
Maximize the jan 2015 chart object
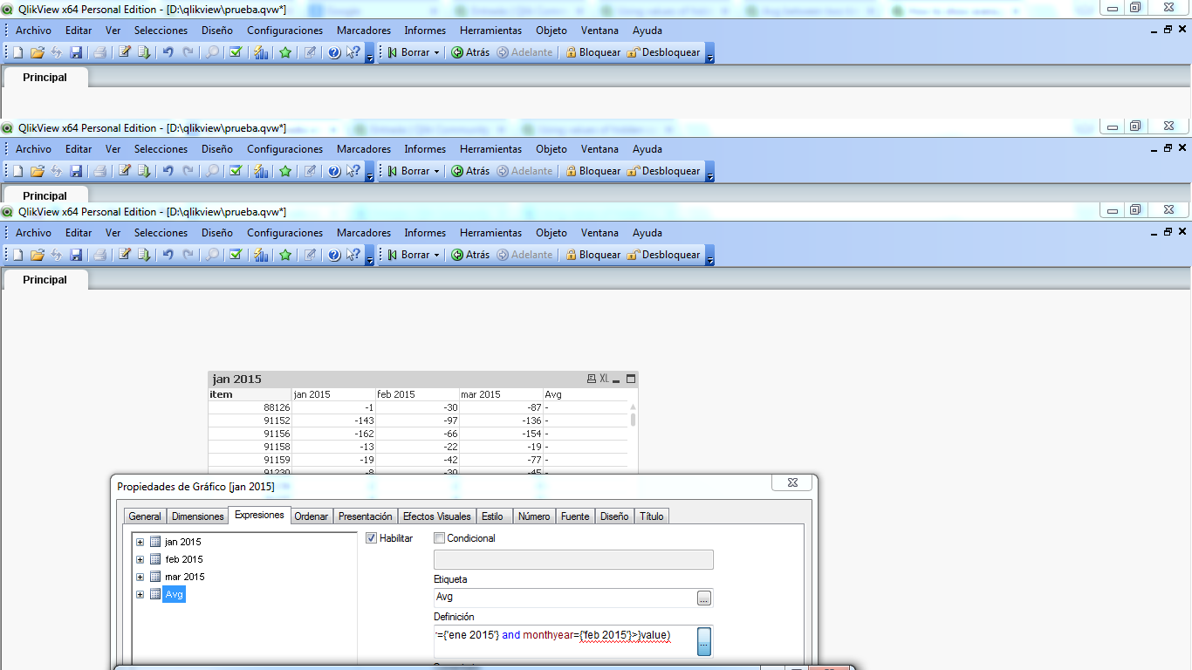(631, 379)
